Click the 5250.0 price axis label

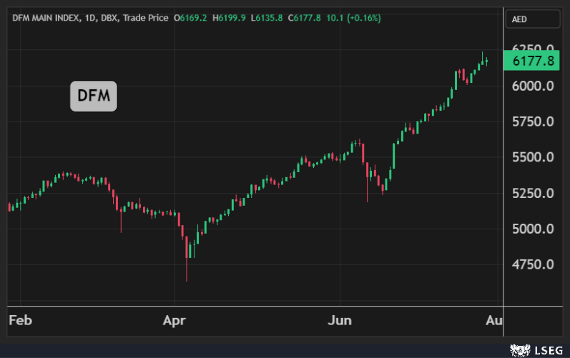coord(533,194)
